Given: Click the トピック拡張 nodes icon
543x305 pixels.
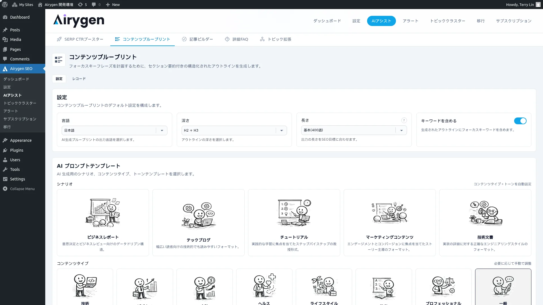Looking at the screenshot, I should (262, 39).
